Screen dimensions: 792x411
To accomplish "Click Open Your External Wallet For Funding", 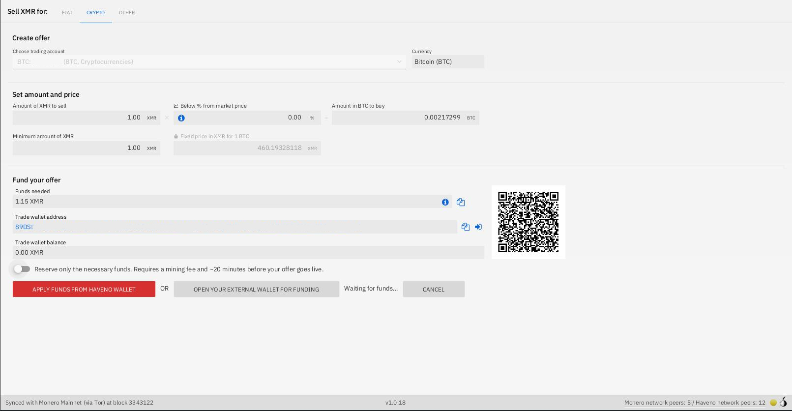I will click(257, 289).
